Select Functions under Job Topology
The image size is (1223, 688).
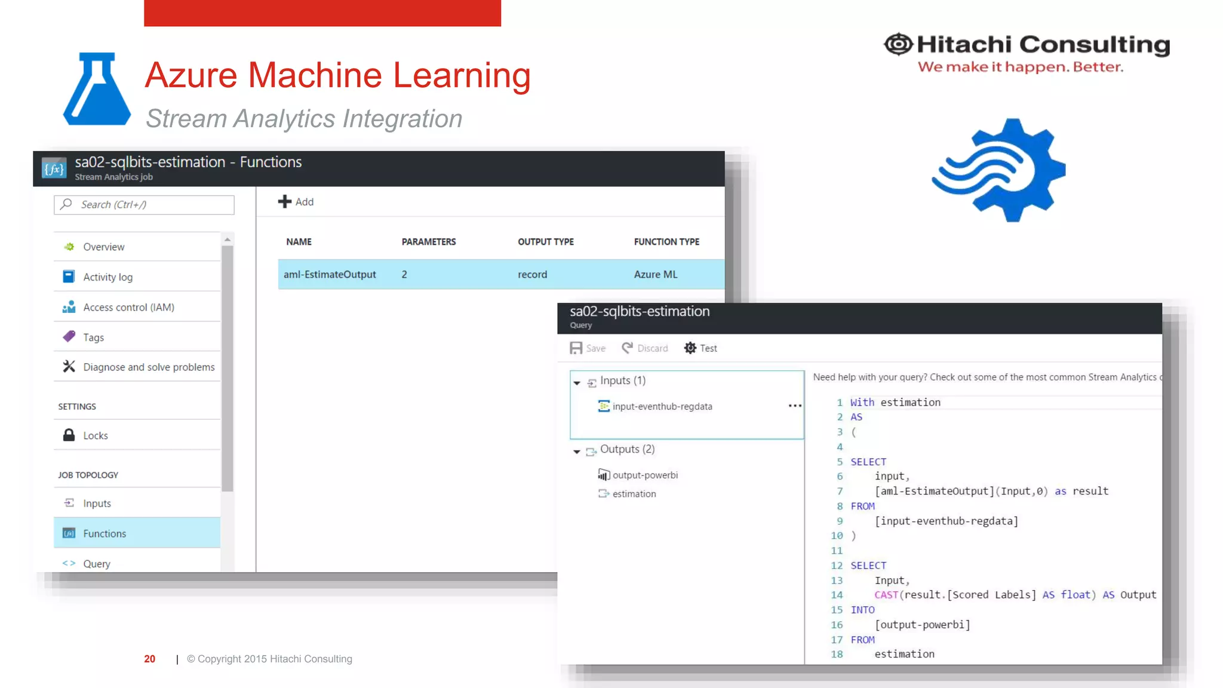tap(137, 533)
